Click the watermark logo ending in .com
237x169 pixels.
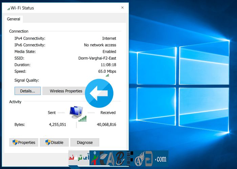click(x=118, y=158)
